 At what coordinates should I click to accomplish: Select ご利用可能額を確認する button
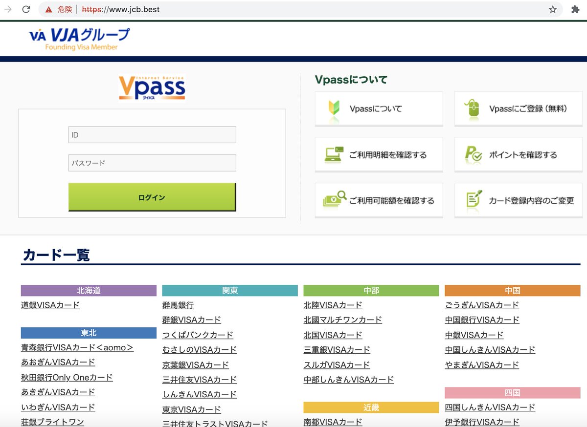379,200
